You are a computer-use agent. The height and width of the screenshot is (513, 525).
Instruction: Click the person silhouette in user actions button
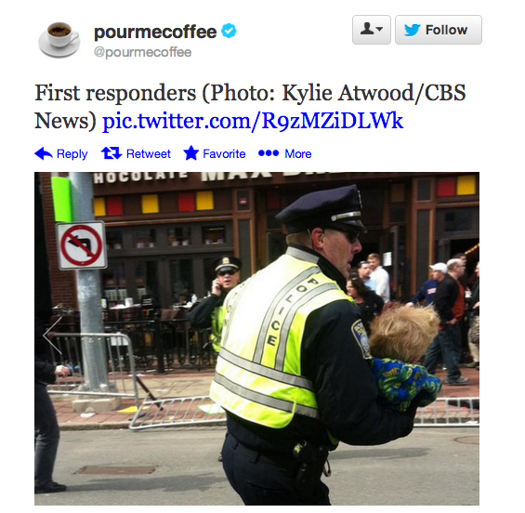367,29
